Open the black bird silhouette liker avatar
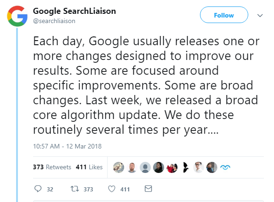 click(185, 167)
